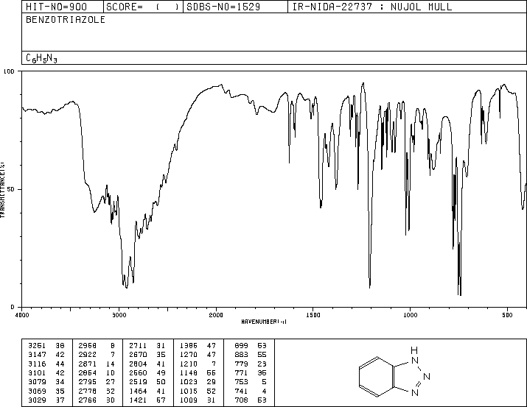527x407 pixels.
Task: Click the 753 peak entry
Action: click(x=241, y=382)
